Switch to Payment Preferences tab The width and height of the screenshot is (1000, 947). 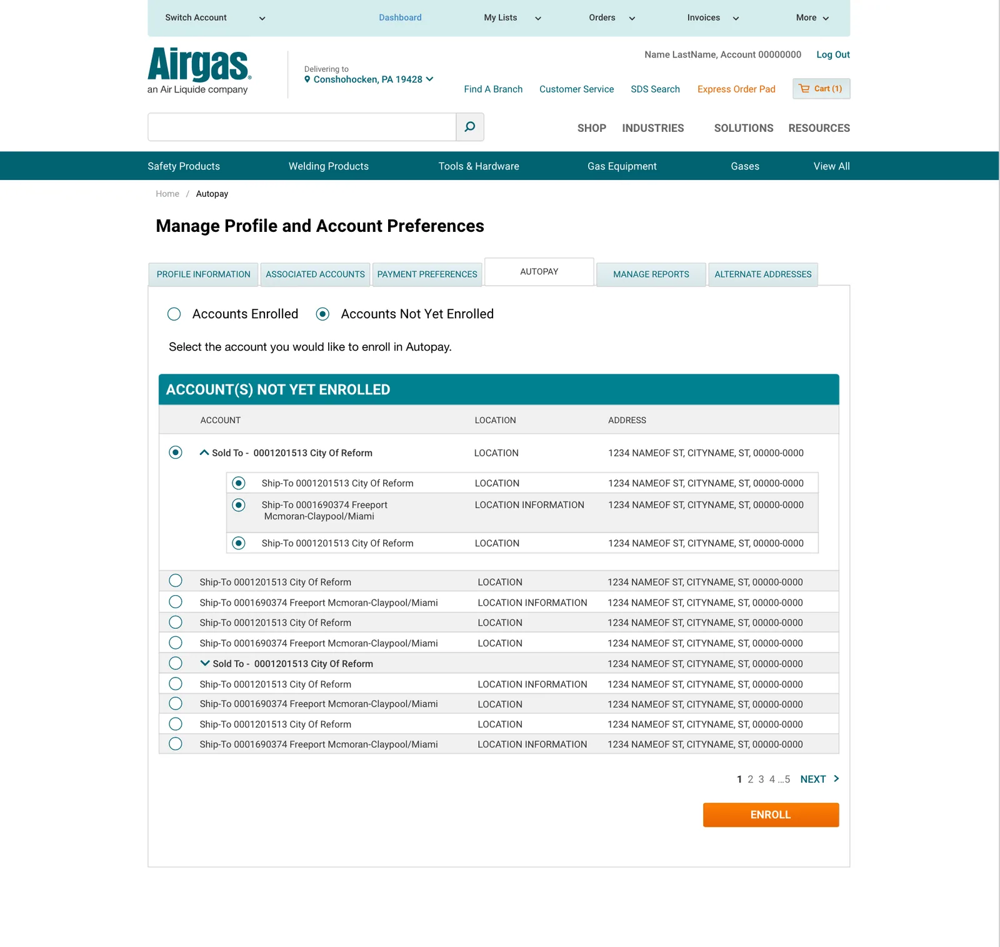(427, 274)
